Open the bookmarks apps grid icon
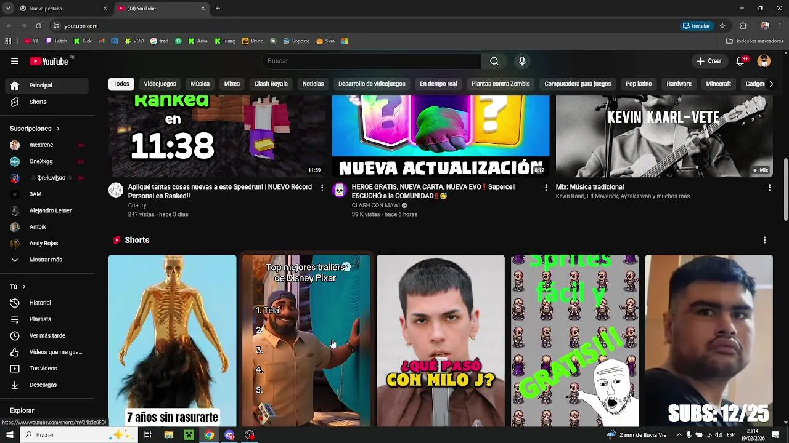 pyautogui.click(x=8, y=41)
